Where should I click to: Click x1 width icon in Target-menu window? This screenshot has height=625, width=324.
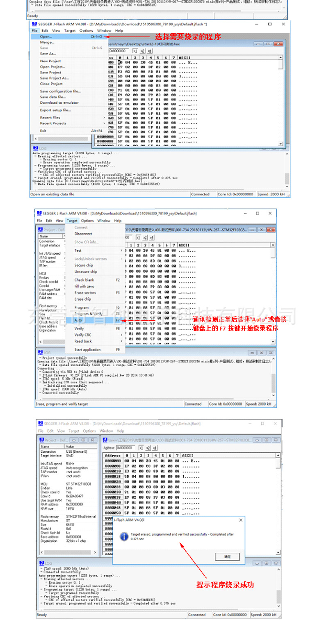[x=137, y=237]
